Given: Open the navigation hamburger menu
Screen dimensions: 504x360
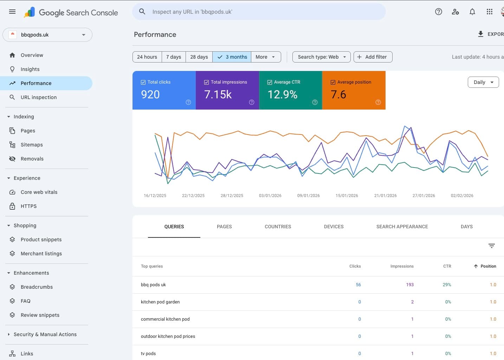Looking at the screenshot, I should pos(12,12).
